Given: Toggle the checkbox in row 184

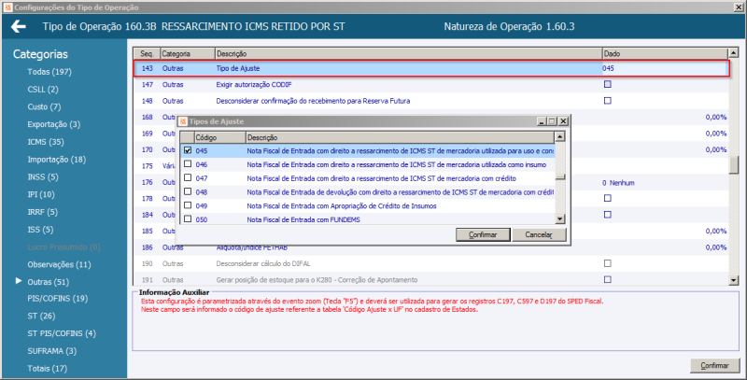Looking at the screenshot, I should (x=608, y=215).
